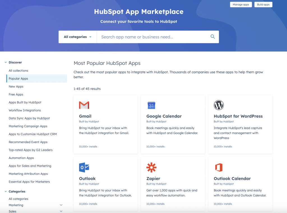
Task: Open the Zapier asterisk icon
Action: (151, 167)
